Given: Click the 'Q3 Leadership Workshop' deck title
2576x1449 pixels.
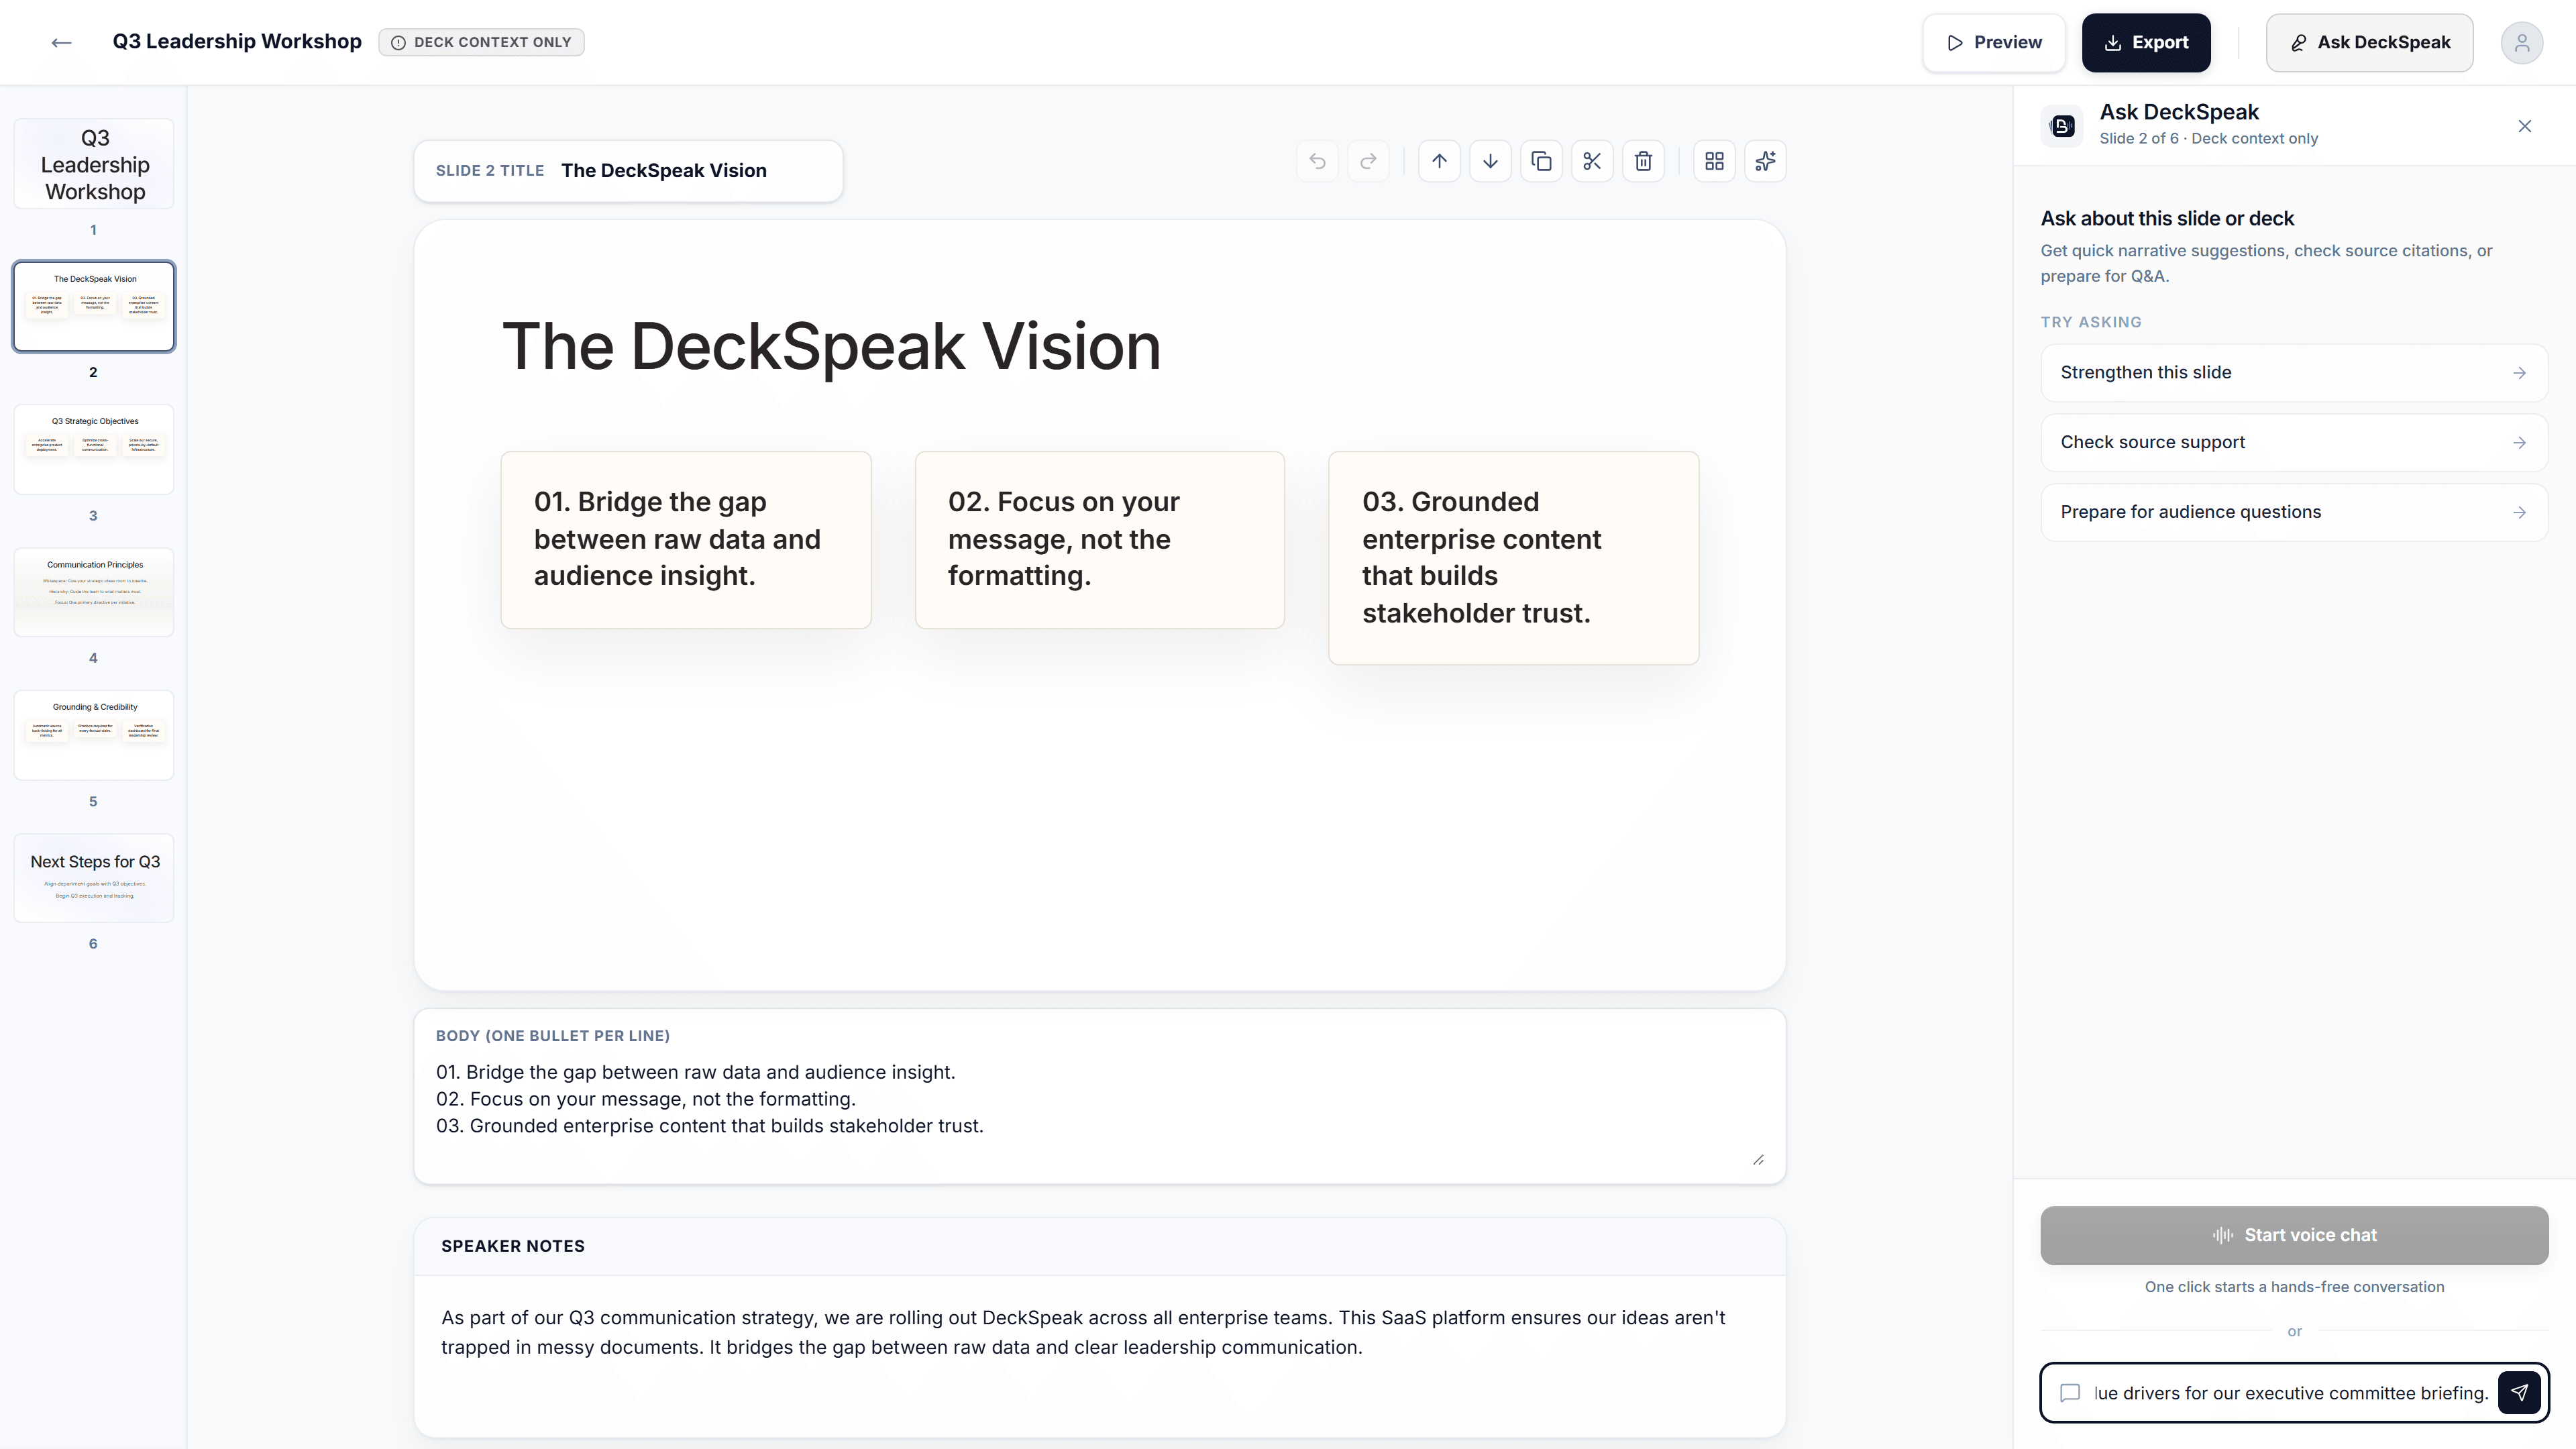Looking at the screenshot, I should [x=237, y=42].
